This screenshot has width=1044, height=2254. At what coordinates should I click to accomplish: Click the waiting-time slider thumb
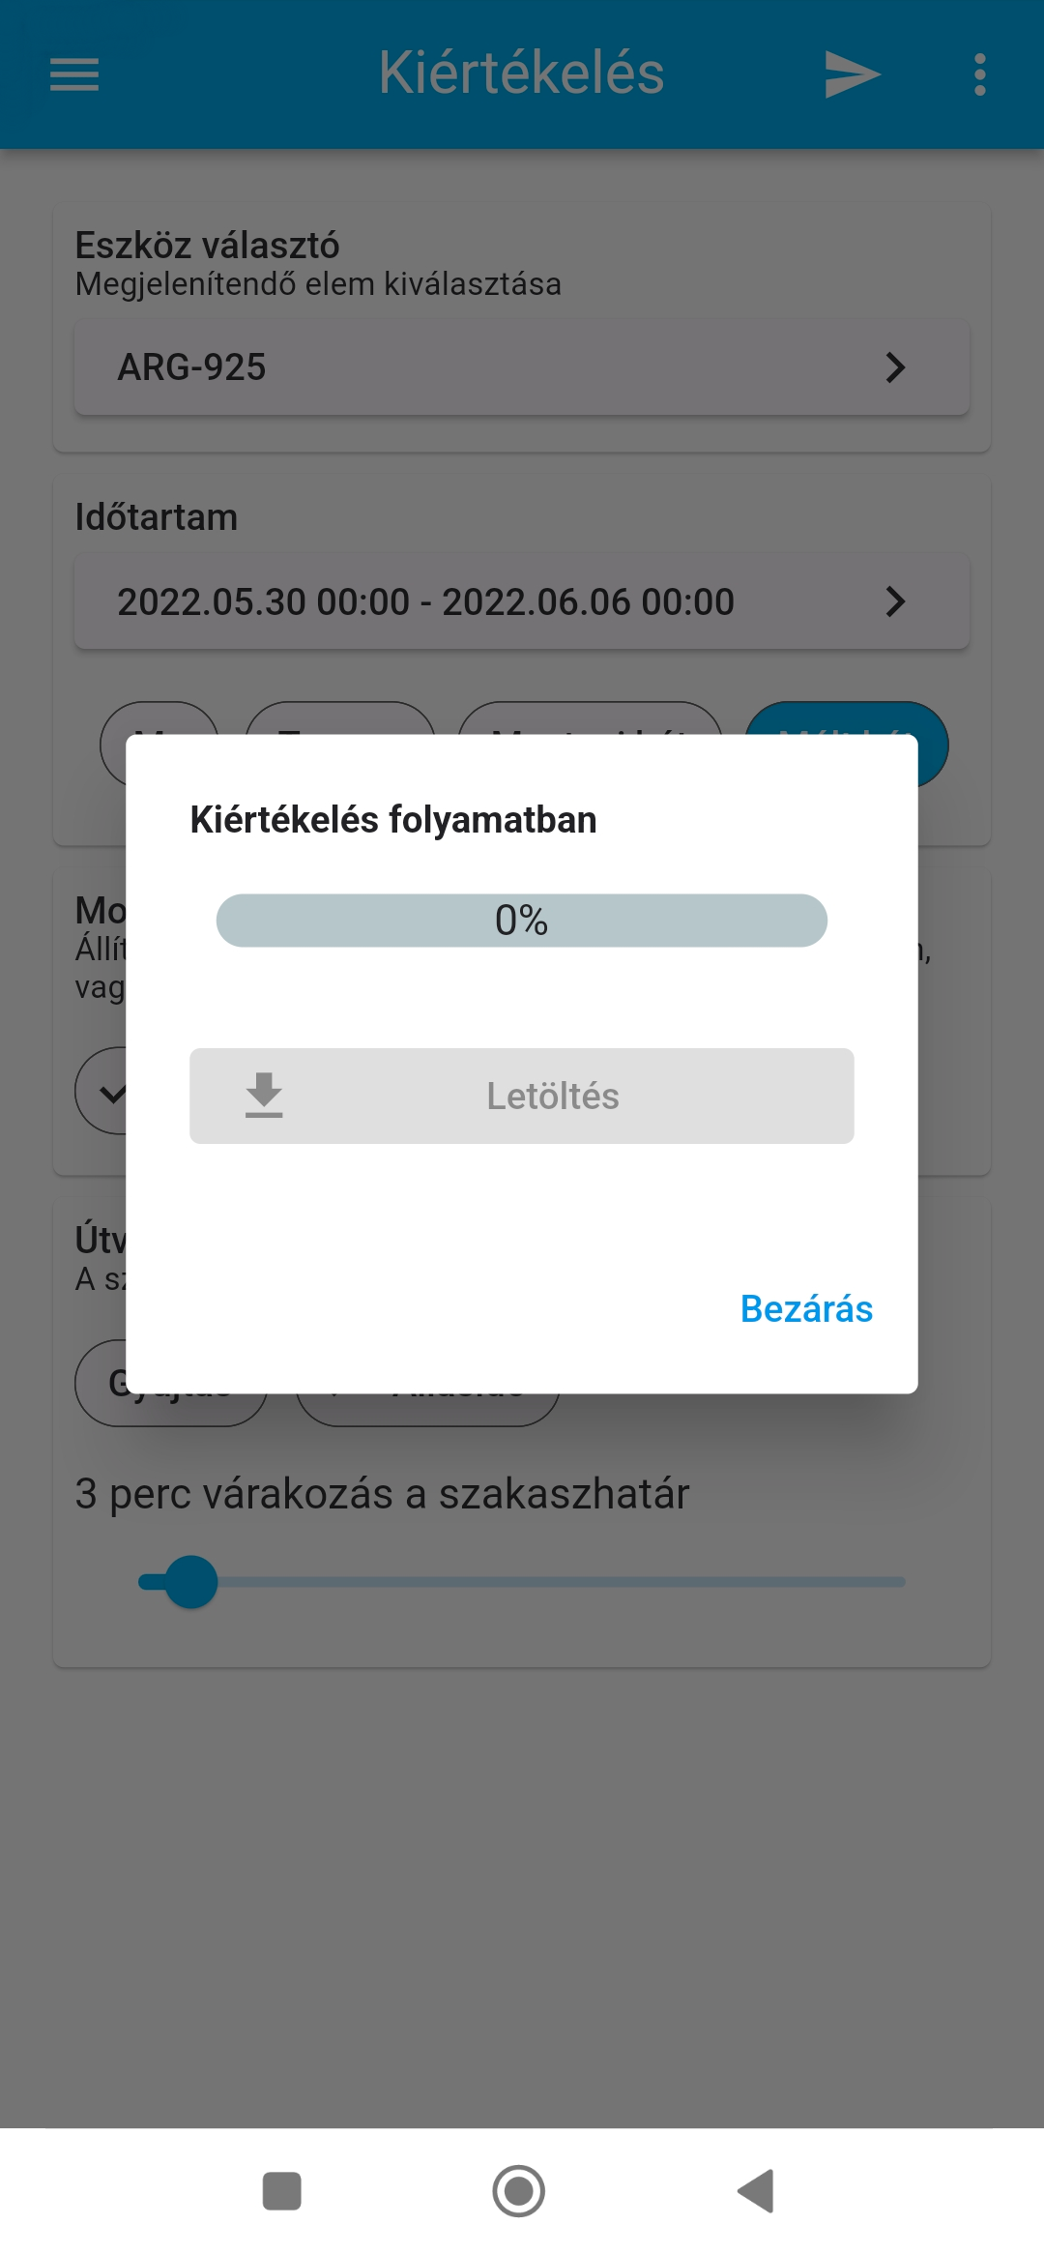click(190, 1582)
